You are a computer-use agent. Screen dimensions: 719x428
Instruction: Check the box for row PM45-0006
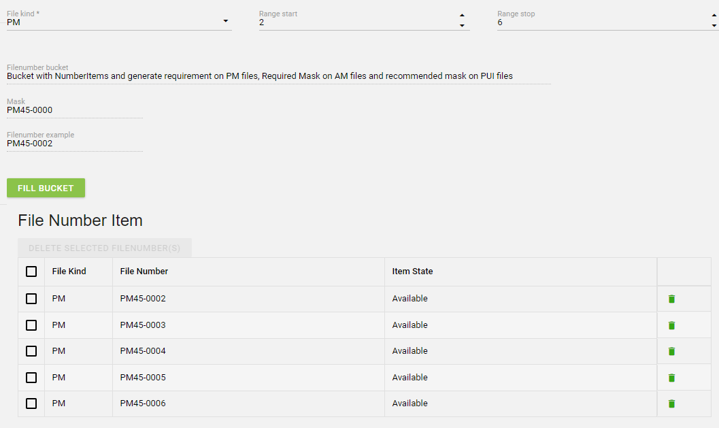click(x=31, y=404)
